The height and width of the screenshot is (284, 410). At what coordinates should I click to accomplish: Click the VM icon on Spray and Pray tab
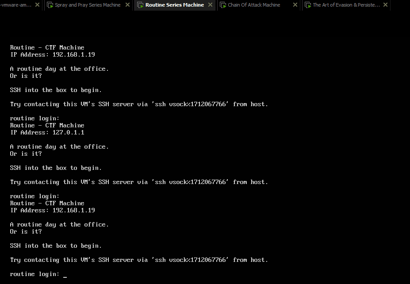click(x=50, y=5)
